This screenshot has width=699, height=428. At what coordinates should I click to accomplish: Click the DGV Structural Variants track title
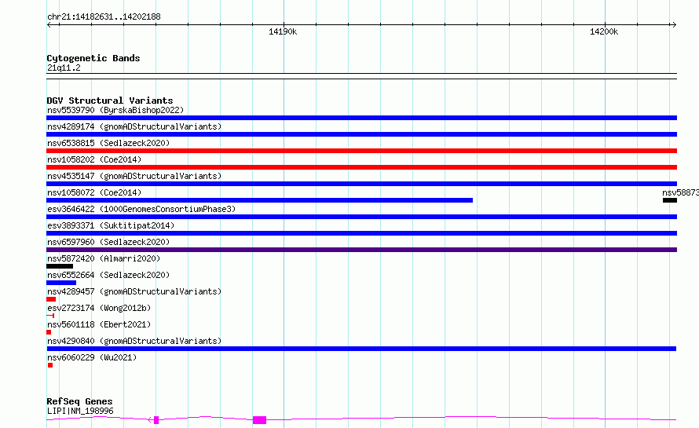click(x=110, y=101)
